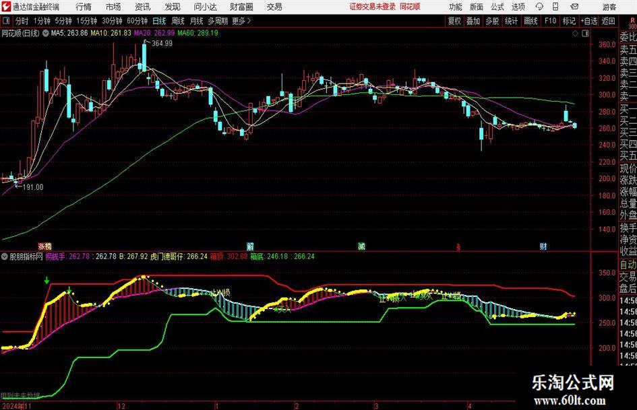The width and height of the screenshot is (637, 410).
Task: Open the 问小达 menu
Action: pyautogui.click(x=205, y=7)
